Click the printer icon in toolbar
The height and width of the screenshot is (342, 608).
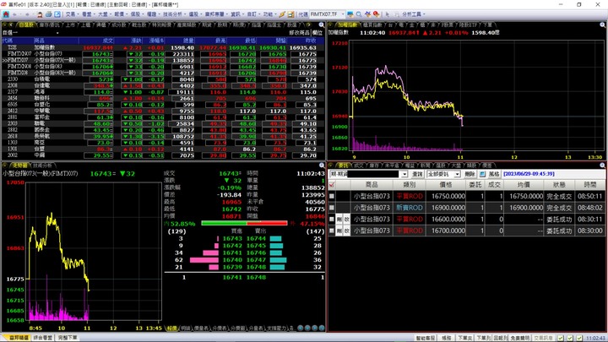click(48, 14)
